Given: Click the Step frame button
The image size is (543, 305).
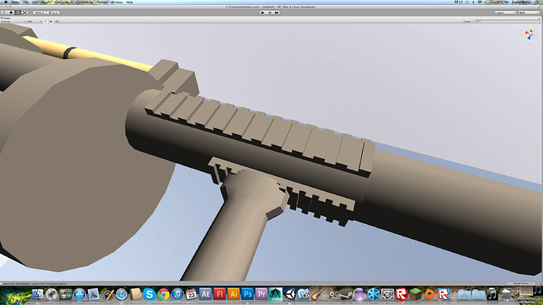Looking at the screenshot, I should click(x=277, y=13).
